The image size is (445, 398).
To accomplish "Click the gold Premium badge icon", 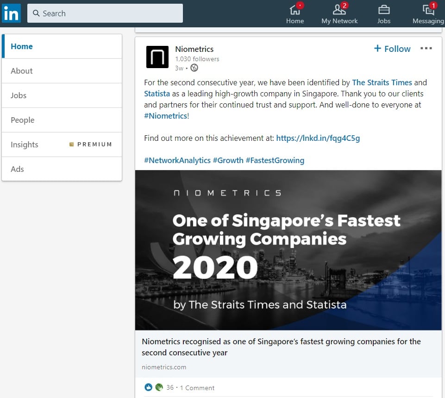I will [71, 145].
